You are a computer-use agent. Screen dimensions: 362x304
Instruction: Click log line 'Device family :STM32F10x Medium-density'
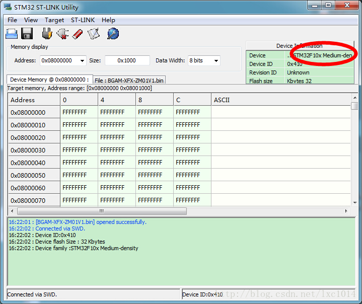tap(74, 248)
